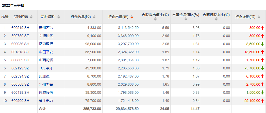Select holding change value 55,100.00
Image resolution: width=266 pixels, height=113 pixels.
point(252,101)
